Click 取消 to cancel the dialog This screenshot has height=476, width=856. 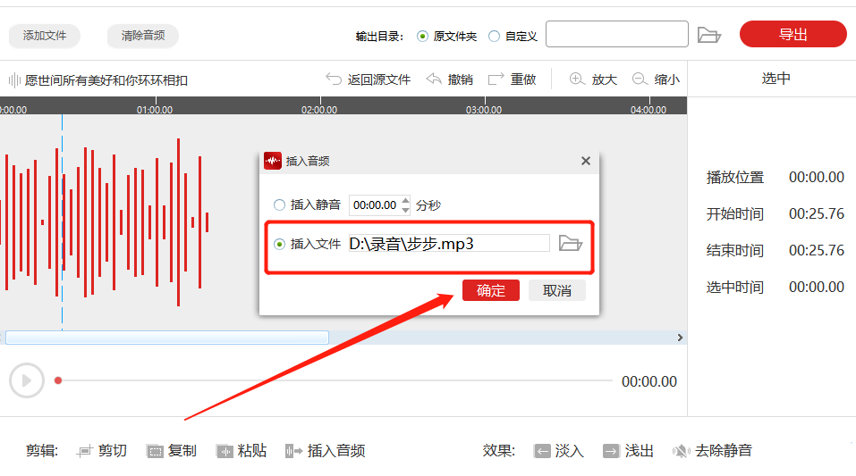(x=557, y=290)
